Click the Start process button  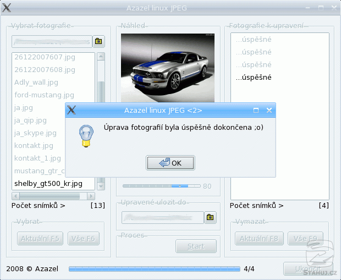pyautogui.click(x=195, y=246)
